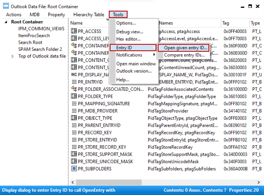This screenshot has width=264, height=195.
Task: Choose Outlook version... entry
Action: (x=134, y=71)
